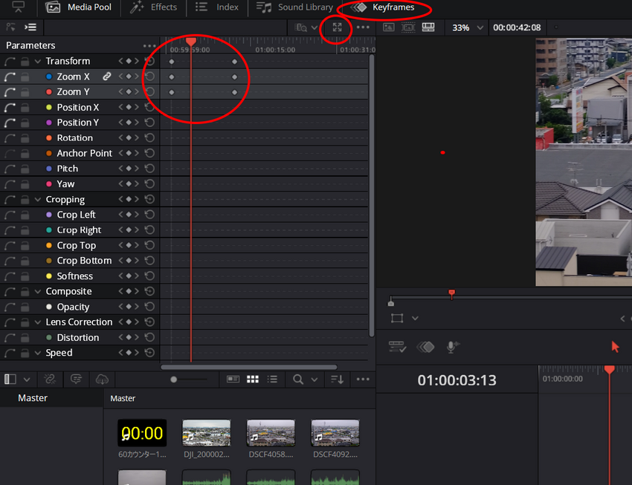Select the DSCF4058 clip thumbnail
The width and height of the screenshot is (632, 485).
271,433
